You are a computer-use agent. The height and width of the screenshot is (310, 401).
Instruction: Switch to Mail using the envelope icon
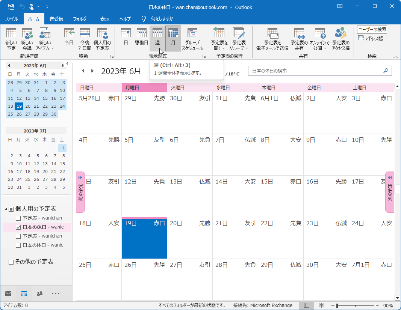pyautogui.click(x=8, y=293)
